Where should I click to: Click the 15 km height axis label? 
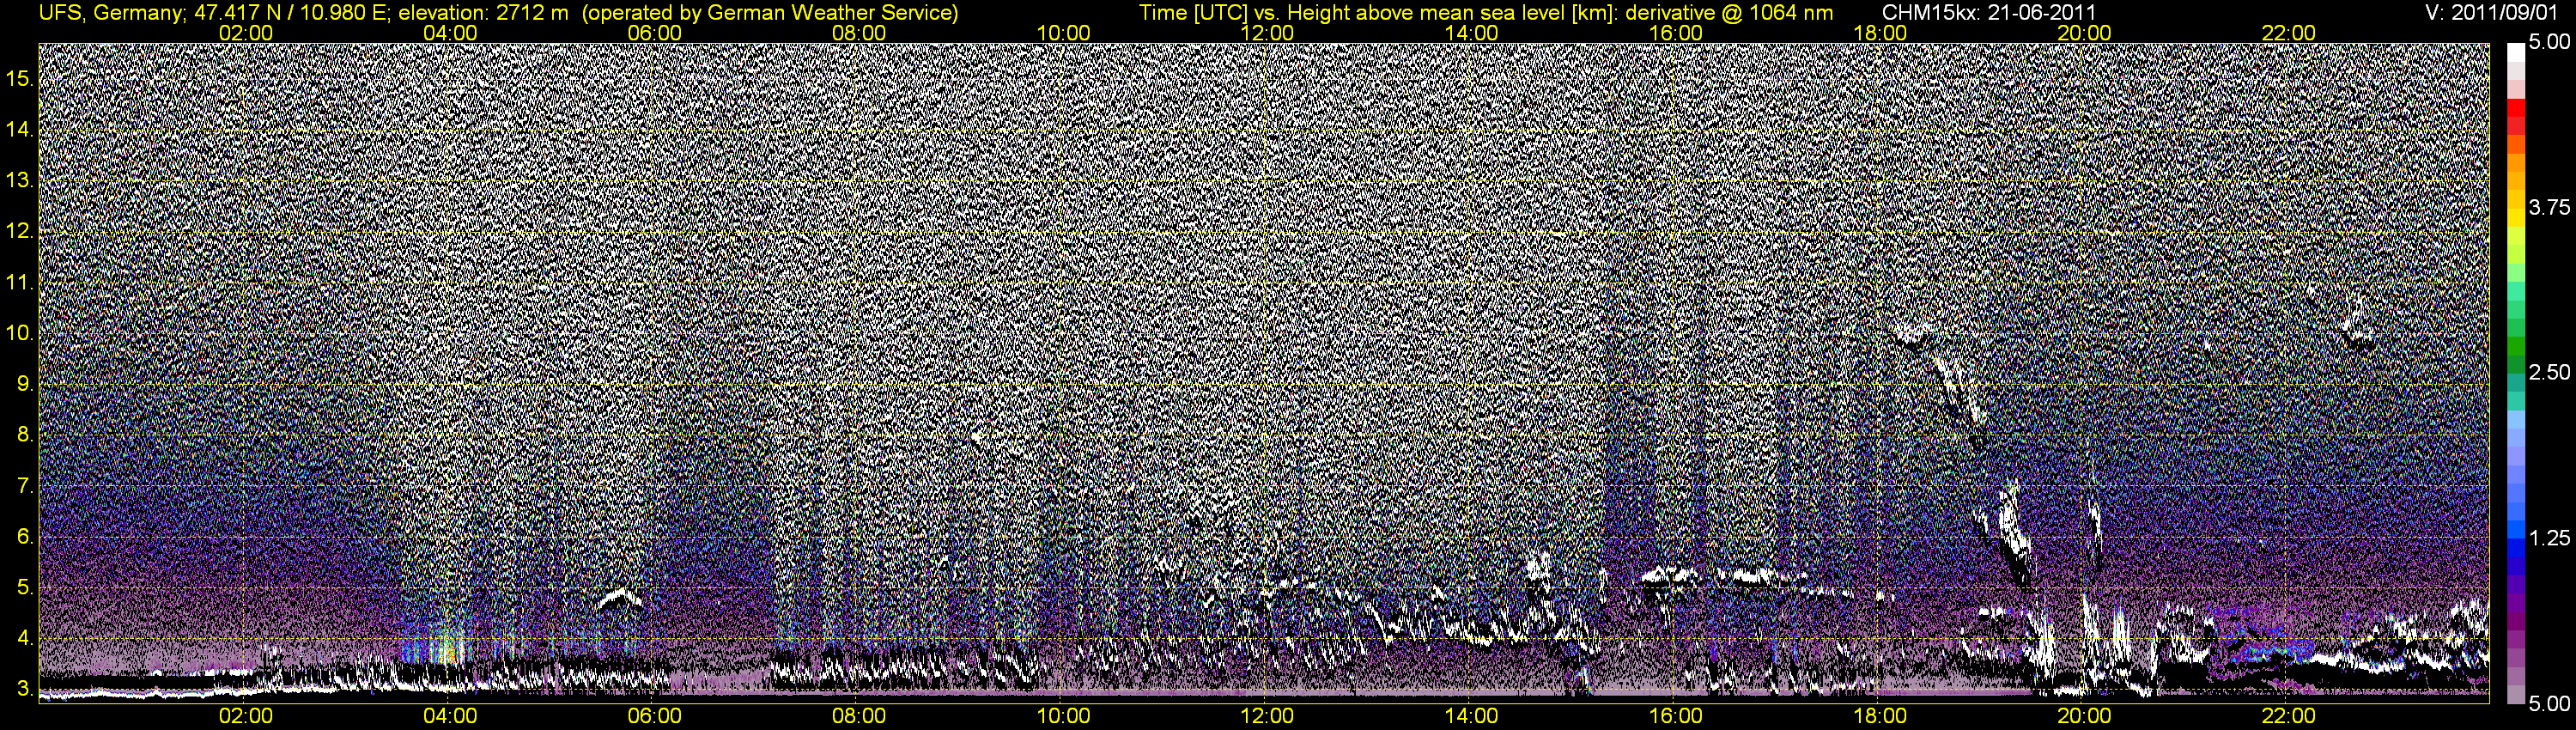19,78
